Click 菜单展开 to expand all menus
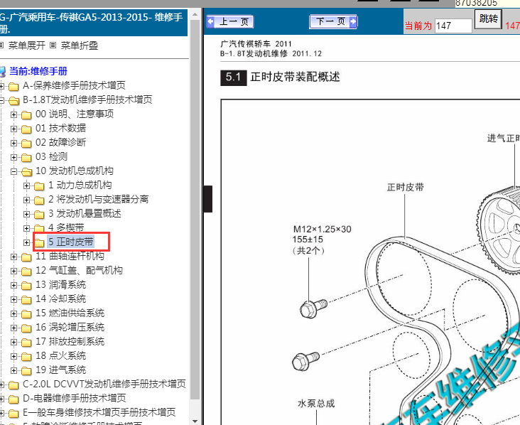This screenshot has width=520, height=425. pos(27,45)
